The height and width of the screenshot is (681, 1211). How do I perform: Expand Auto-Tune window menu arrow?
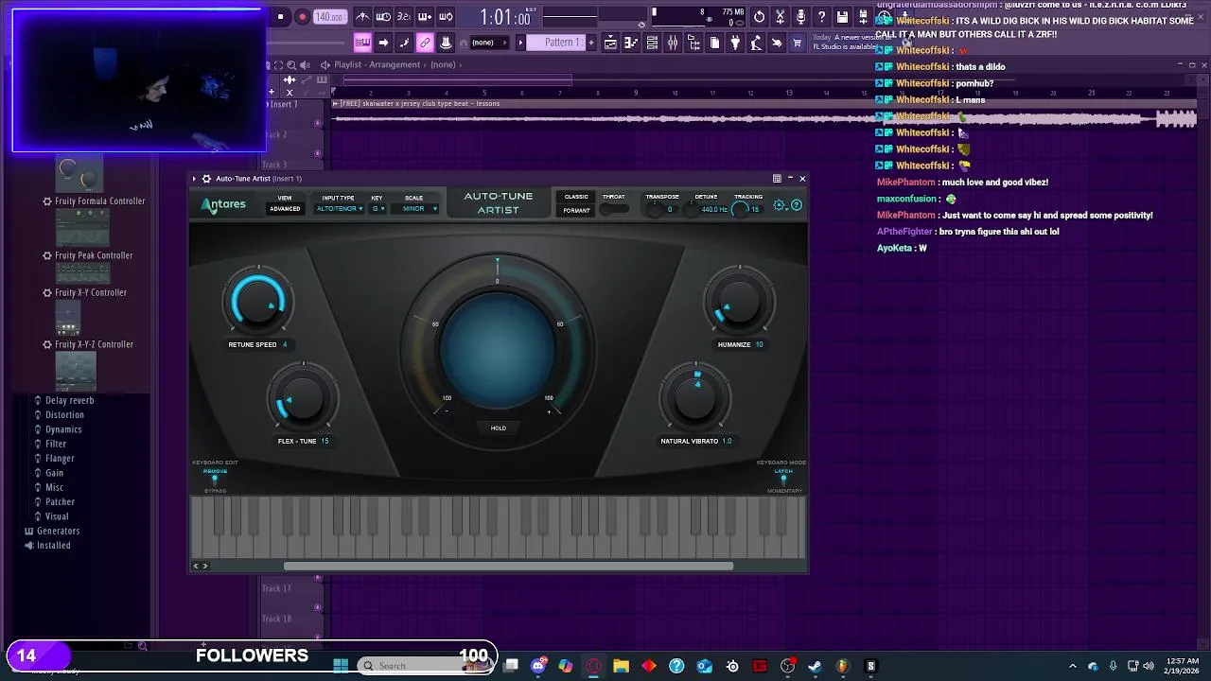click(194, 179)
